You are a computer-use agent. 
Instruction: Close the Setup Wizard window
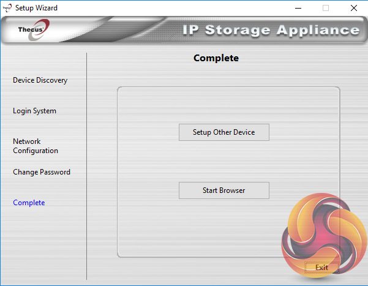pyautogui.click(x=355, y=8)
